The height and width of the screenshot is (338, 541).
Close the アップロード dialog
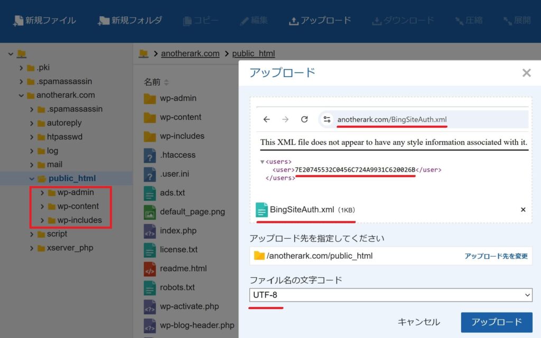click(x=526, y=73)
